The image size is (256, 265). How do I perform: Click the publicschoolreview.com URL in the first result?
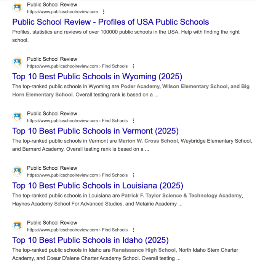coord(62,12)
